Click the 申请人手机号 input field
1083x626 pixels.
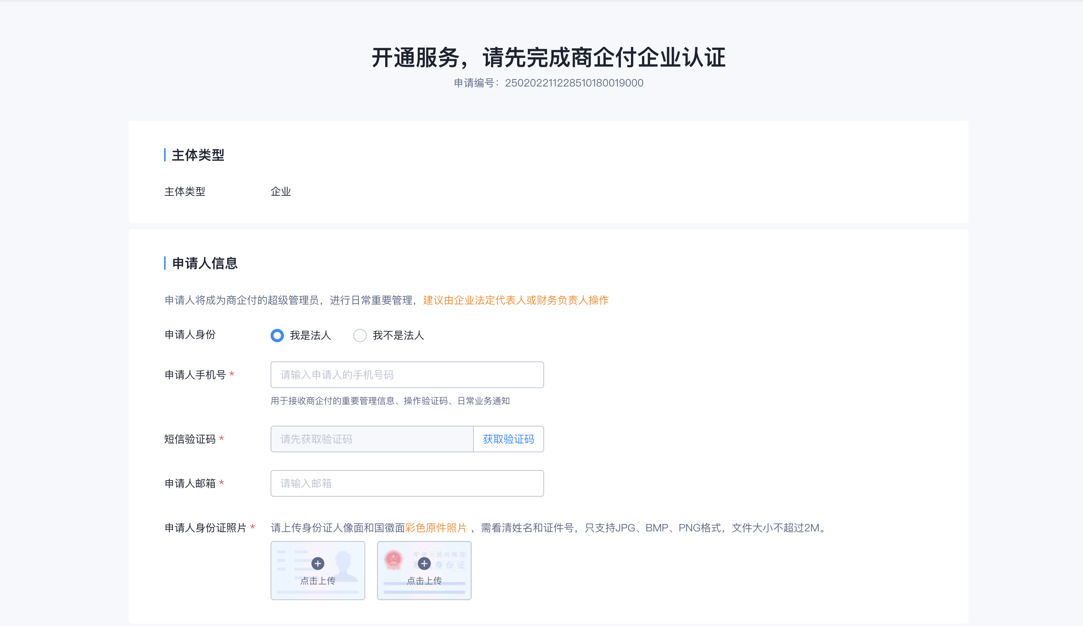407,374
